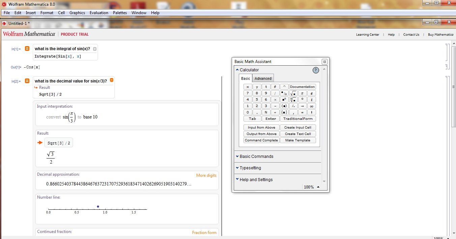The width and height of the screenshot is (456, 239).
Task: Insert the equals sign from palette
Action: [302, 112]
